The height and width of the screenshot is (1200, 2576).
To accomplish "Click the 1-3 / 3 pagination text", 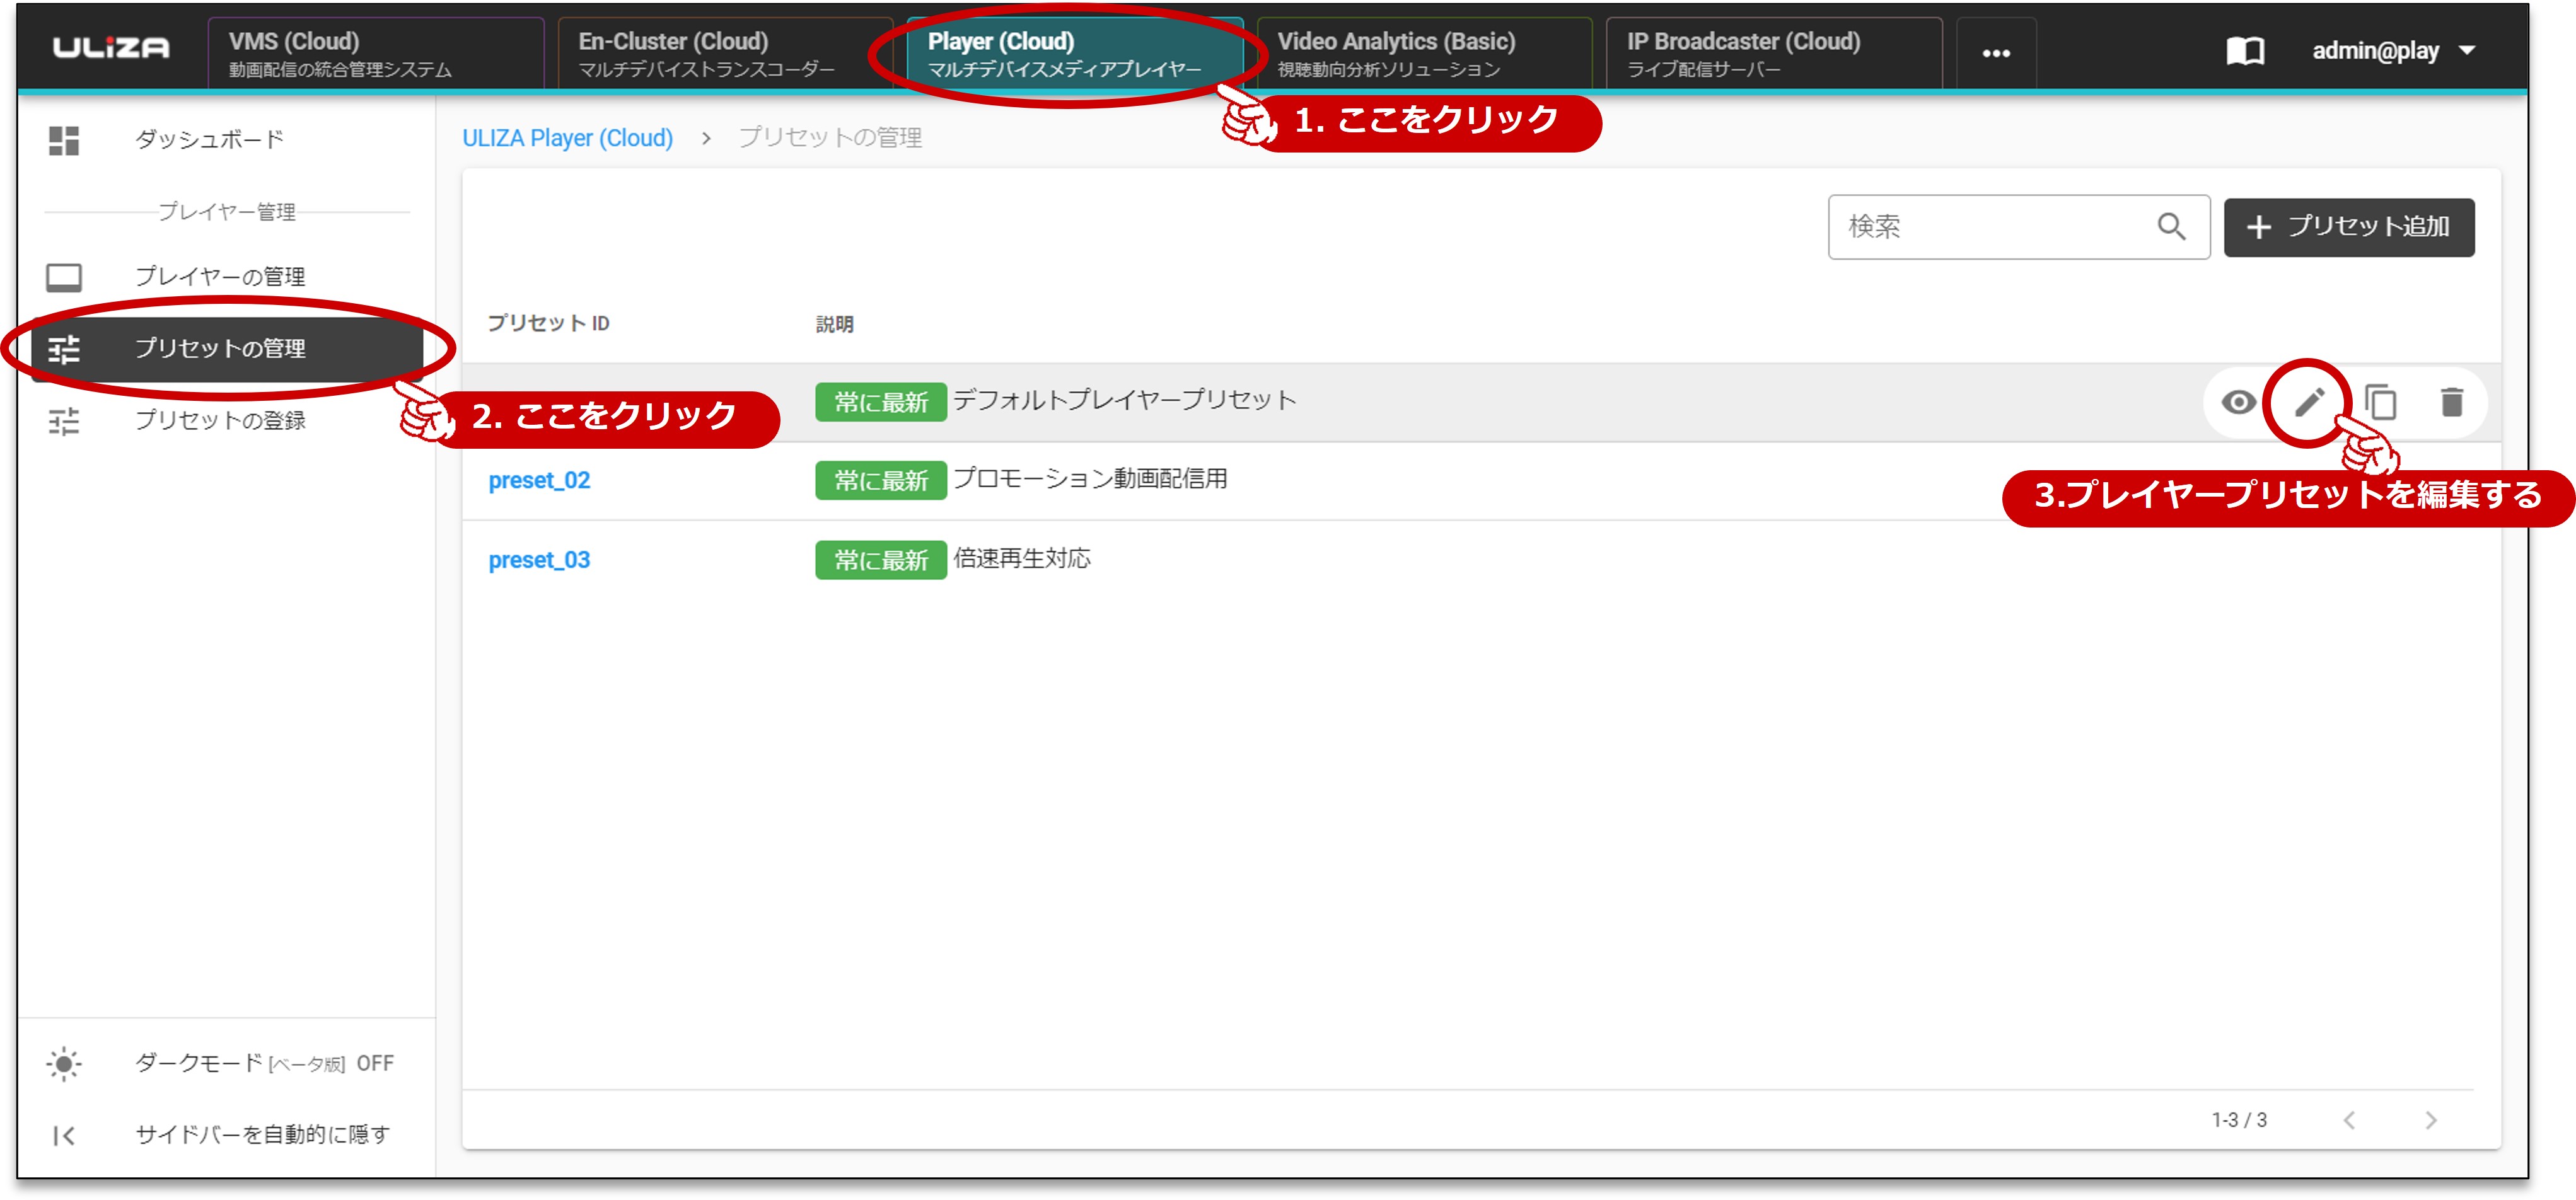I will (2239, 1120).
